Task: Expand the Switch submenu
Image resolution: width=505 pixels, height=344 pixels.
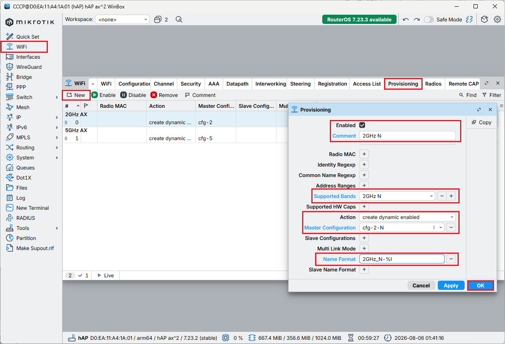Action: tap(57, 97)
